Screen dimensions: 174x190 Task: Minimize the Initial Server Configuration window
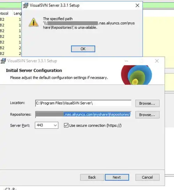[126, 61]
